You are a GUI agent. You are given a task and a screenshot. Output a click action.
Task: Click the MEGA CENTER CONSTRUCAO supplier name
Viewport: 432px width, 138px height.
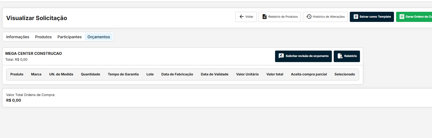click(x=33, y=53)
